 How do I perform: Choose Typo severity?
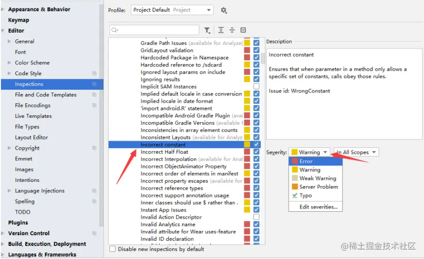point(315,195)
